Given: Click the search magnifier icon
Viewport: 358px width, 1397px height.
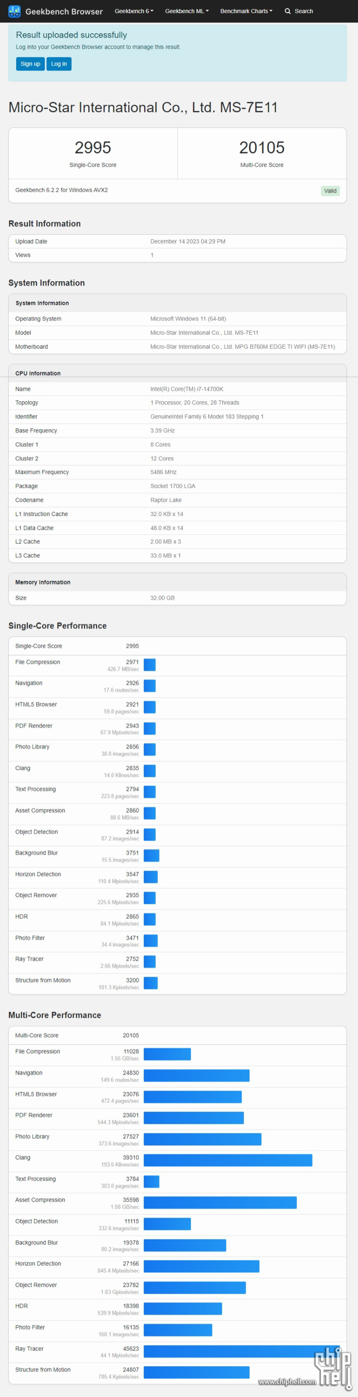Looking at the screenshot, I should [x=288, y=11].
